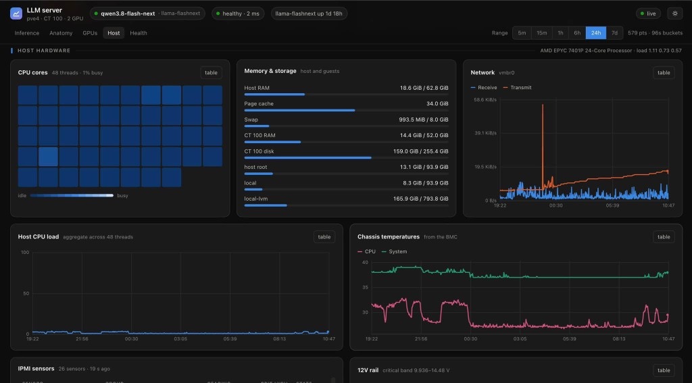The width and height of the screenshot is (692, 383).
Task: Show Network panel as table
Action: point(664,73)
